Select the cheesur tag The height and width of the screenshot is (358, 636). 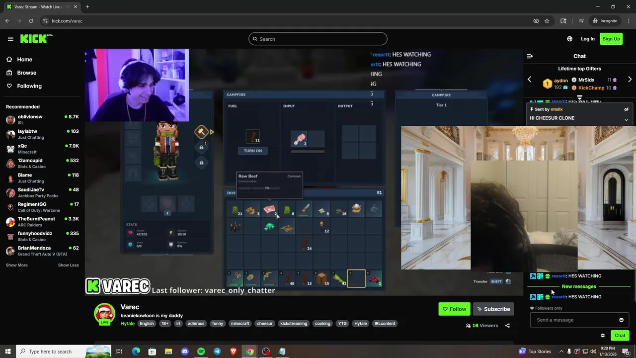[x=265, y=323]
